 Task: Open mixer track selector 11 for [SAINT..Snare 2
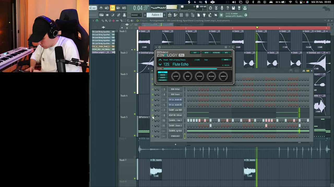tap(164, 126)
